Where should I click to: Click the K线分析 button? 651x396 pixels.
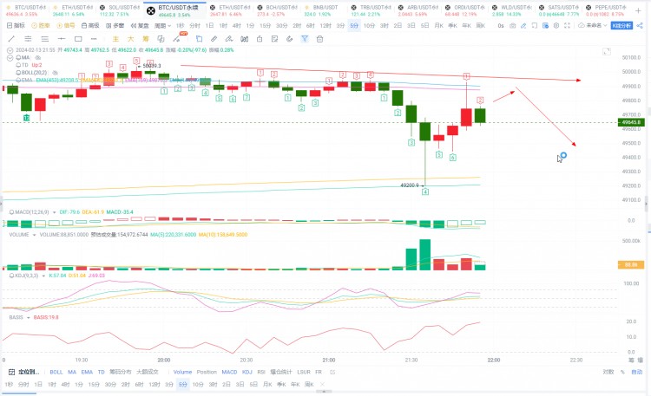[x=621, y=26]
